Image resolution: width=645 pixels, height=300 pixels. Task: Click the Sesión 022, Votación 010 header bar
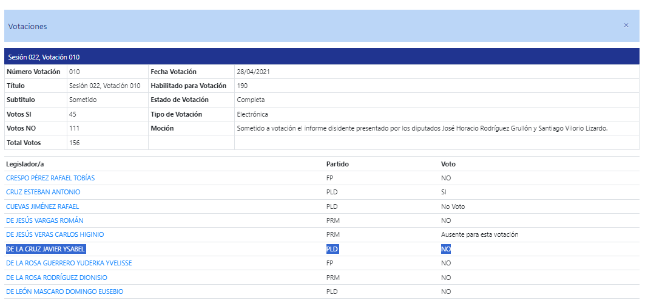pyautogui.click(x=322, y=57)
